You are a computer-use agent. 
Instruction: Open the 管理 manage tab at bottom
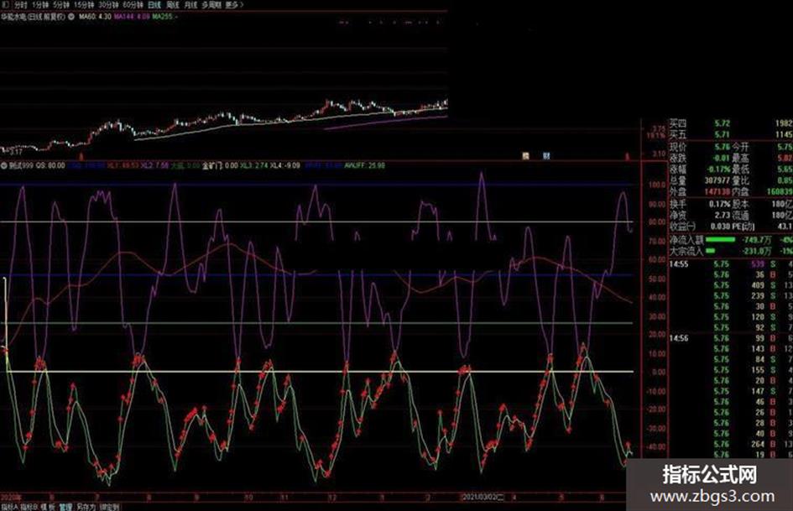65,507
